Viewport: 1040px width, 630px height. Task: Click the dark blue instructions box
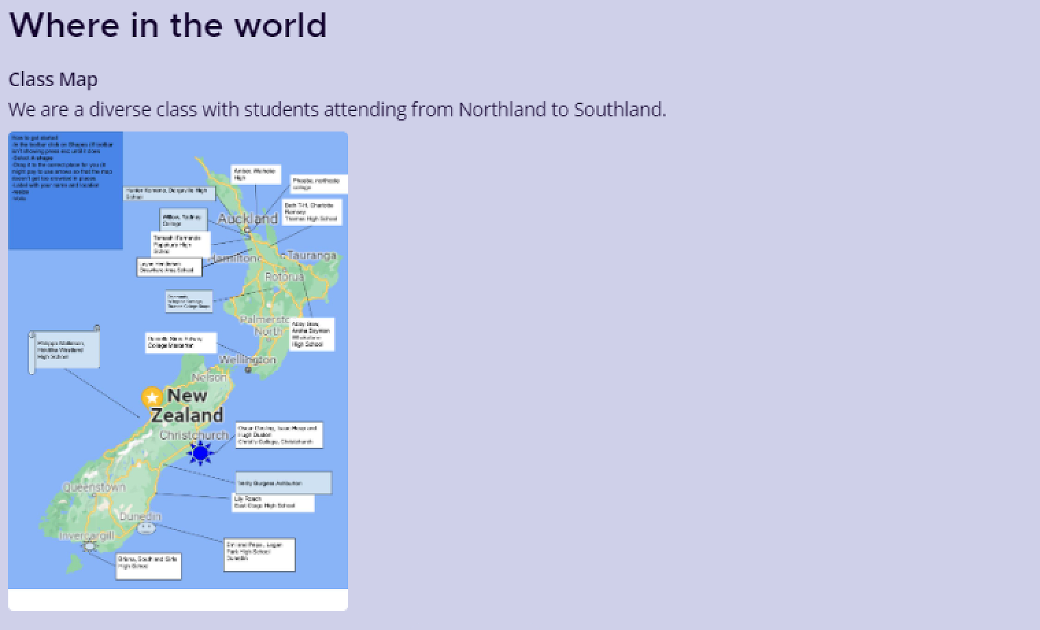pos(66,190)
